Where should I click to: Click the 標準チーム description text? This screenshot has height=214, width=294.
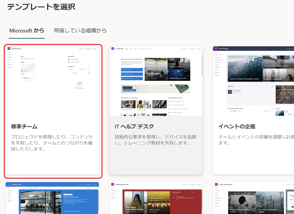[52, 143]
